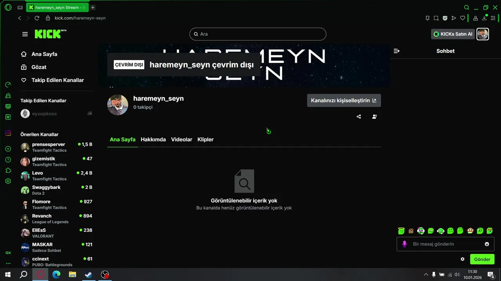Bookmark page with heart icon
501x281 pixels.
click(463, 18)
